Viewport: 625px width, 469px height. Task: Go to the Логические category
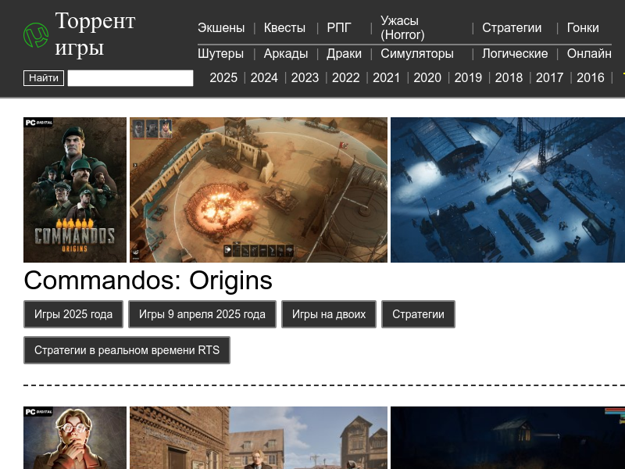click(x=515, y=53)
